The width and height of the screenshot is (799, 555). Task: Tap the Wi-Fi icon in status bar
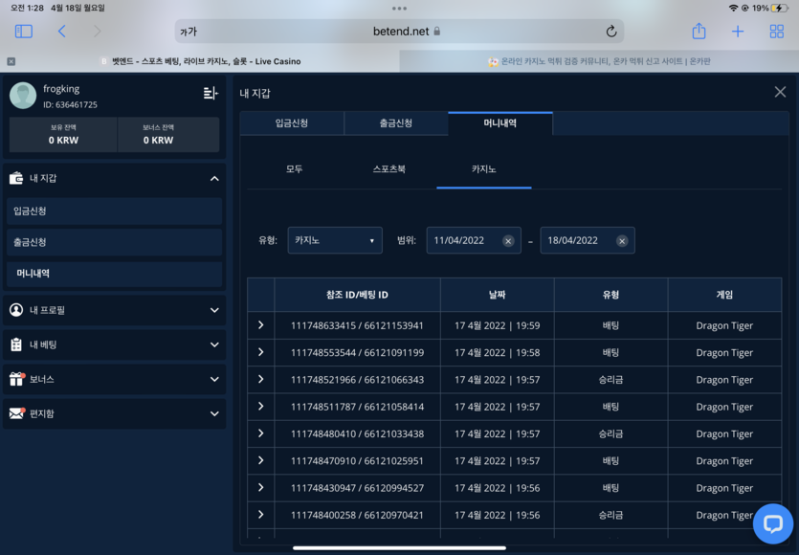tap(733, 8)
